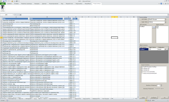
Task: Click the quick print icon in title bar
Action: 17,1
